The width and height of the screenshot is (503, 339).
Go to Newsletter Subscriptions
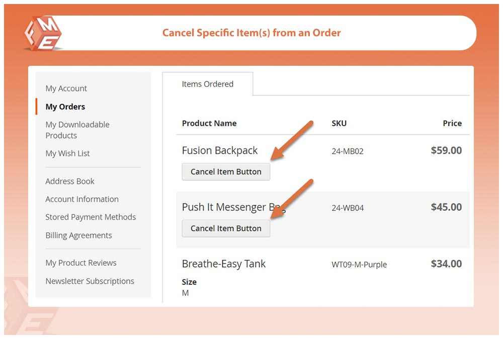[90, 281]
